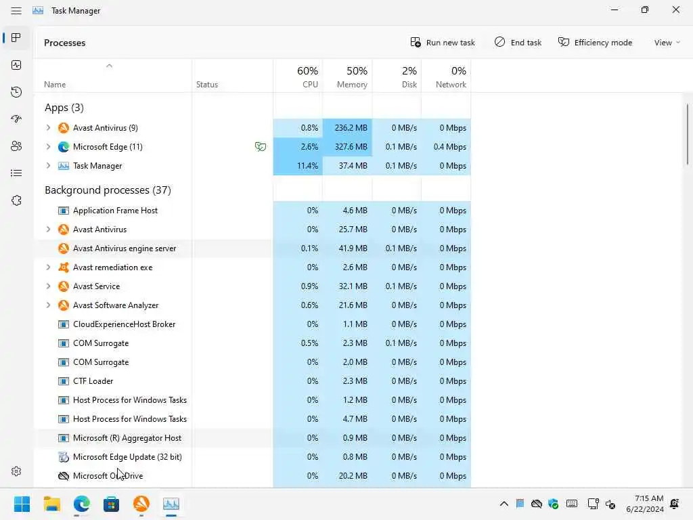
Task: Expand the Task Manager app group
Action: click(48, 166)
